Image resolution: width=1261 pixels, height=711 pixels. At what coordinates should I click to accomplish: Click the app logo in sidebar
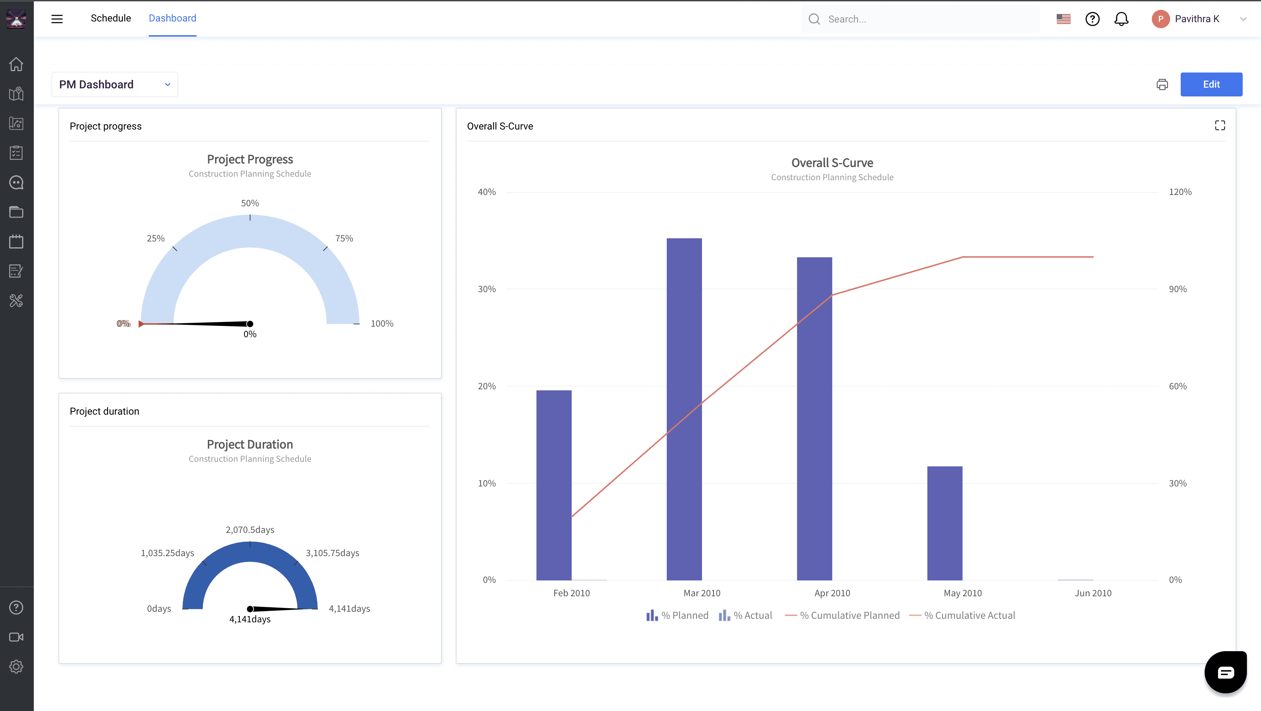pyautogui.click(x=16, y=19)
